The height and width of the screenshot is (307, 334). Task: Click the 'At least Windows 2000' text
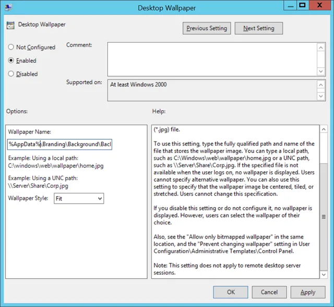pos(138,85)
